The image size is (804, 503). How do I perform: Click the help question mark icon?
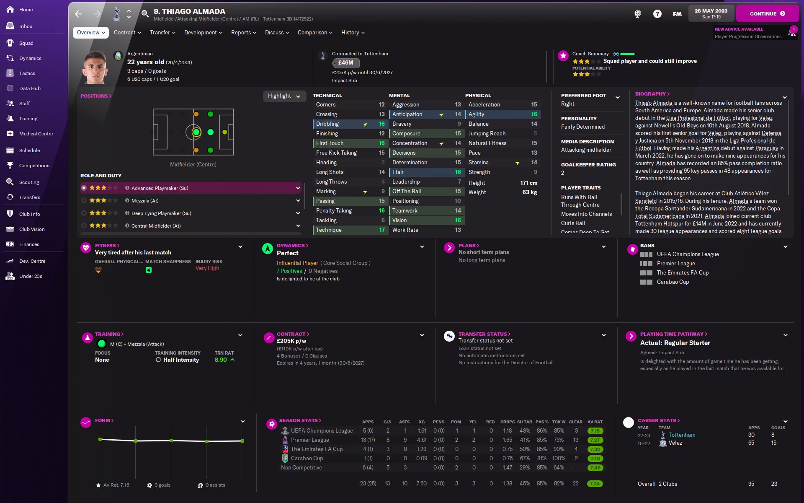point(657,14)
